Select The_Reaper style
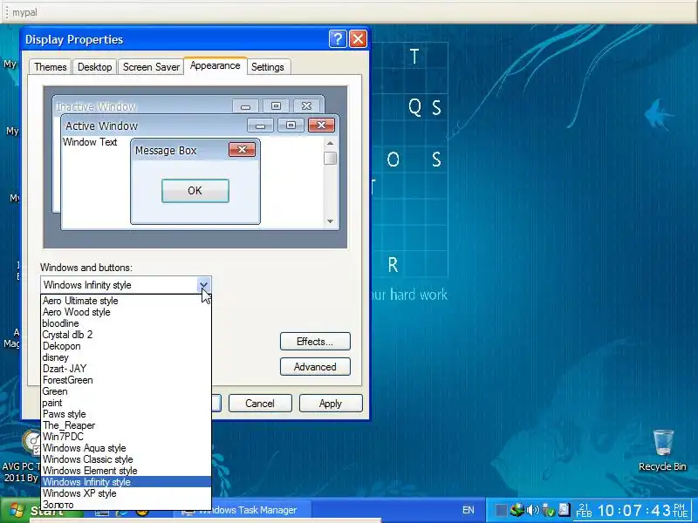The image size is (698, 523). [x=126, y=425]
